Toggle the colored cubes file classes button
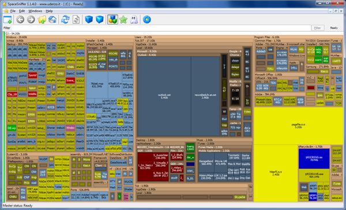 (x=112, y=20)
